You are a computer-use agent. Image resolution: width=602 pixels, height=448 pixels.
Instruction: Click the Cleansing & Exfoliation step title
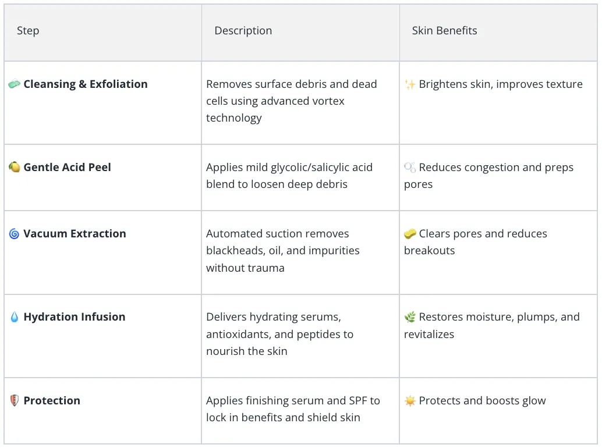[x=86, y=84]
